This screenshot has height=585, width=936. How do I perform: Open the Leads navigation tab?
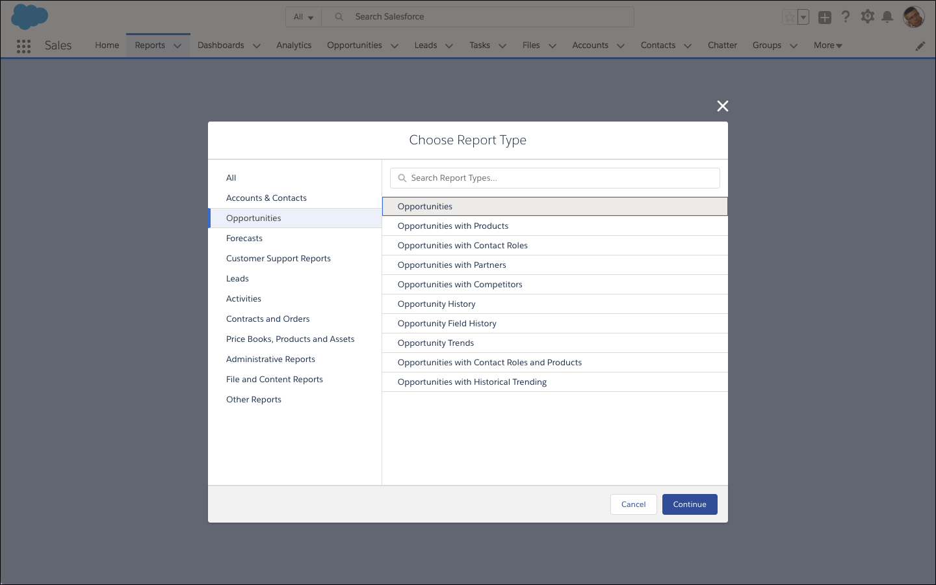(426, 45)
